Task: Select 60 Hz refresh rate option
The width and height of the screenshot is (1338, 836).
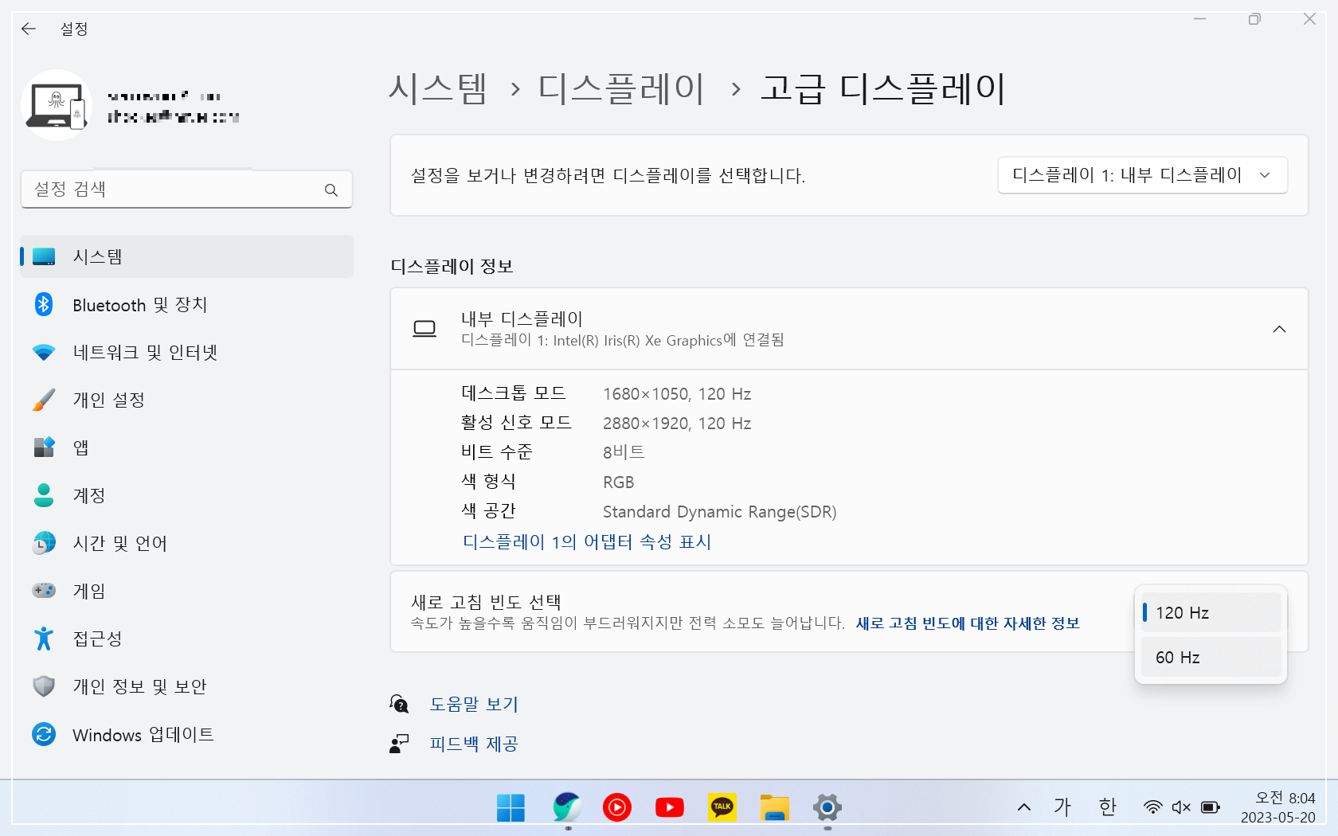Action: click(x=1211, y=657)
